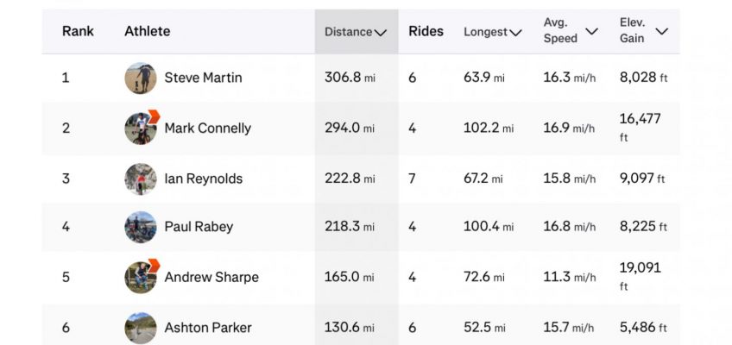Click Mark Connelly's profile avatar
The image size is (732, 345).
[140, 129]
